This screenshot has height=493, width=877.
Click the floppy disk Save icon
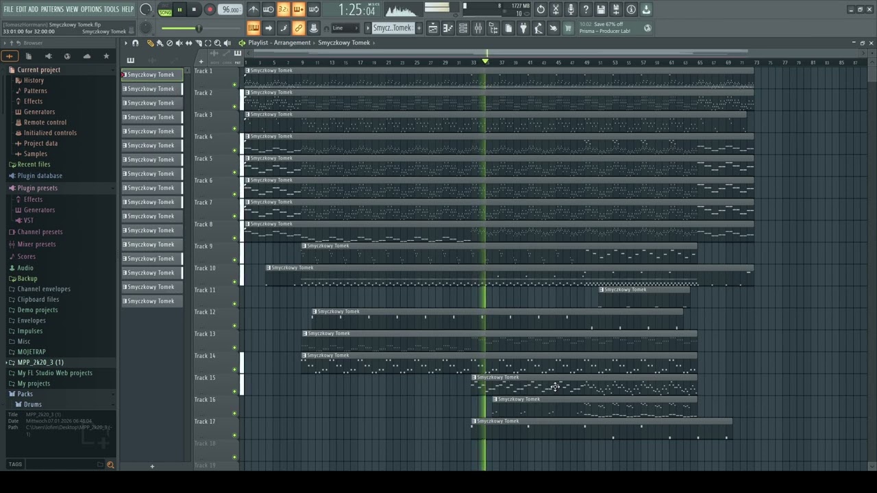(x=601, y=10)
